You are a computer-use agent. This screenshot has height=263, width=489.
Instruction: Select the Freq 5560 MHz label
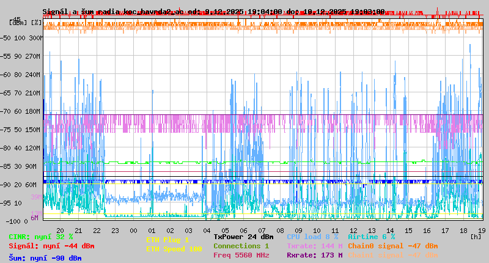[x=241, y=255]
